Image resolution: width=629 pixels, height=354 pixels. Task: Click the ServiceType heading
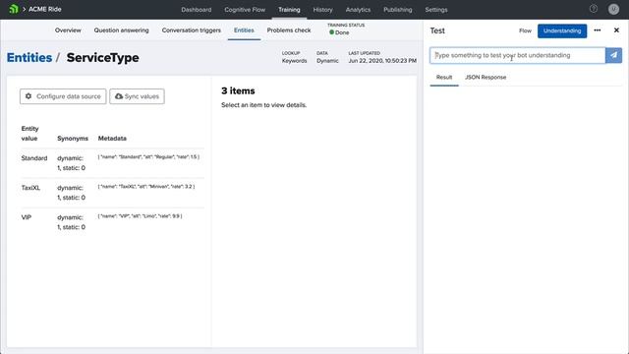tap(102, 57)
